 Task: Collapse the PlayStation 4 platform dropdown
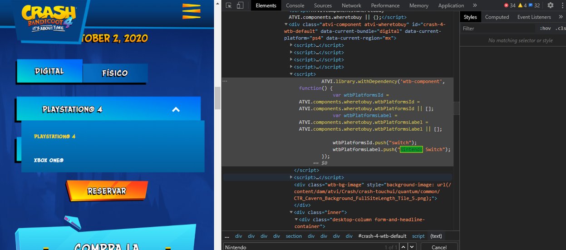(176, 109)
